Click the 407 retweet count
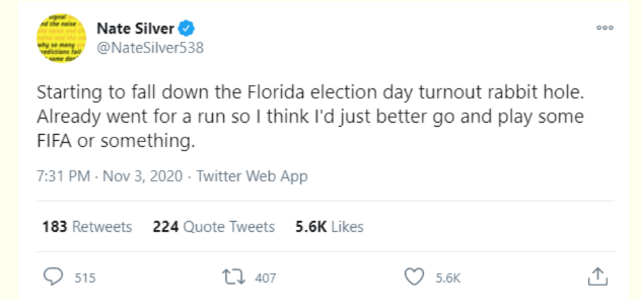The image size is (641, 300). click(266, 278)
